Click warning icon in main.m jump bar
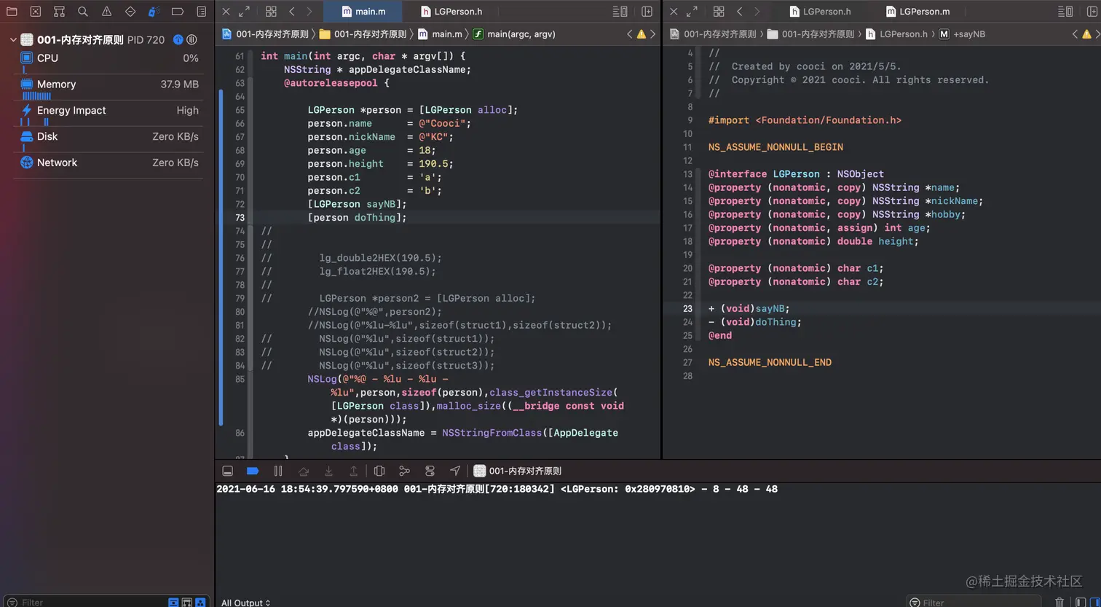This screenshot has height=607, width=1101. pyautogui.click(x=641, y=34)
